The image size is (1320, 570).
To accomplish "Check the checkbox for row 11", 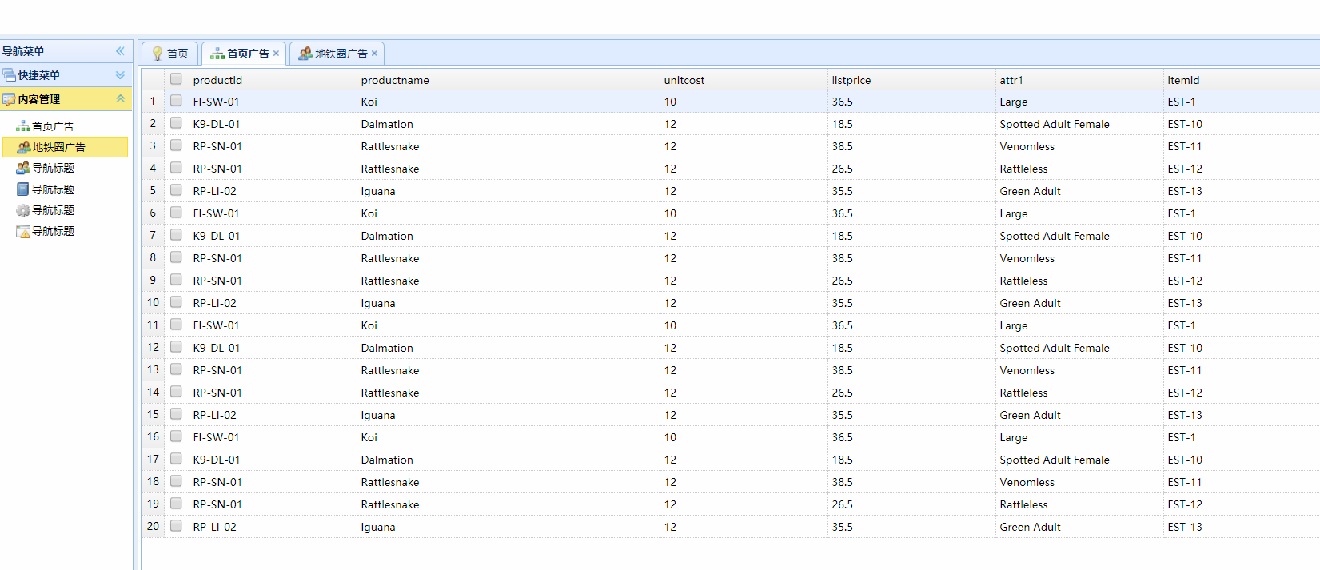I will click(176, 325).
